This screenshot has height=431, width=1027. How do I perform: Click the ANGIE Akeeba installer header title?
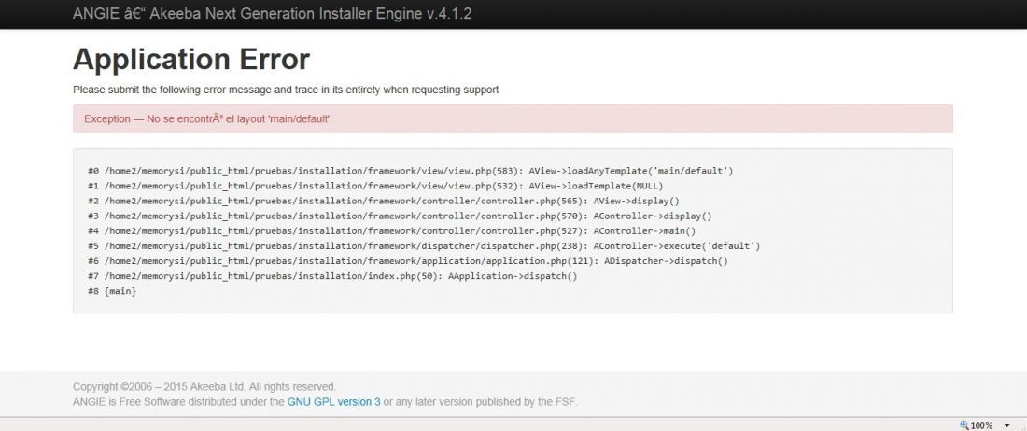point(272,14)
